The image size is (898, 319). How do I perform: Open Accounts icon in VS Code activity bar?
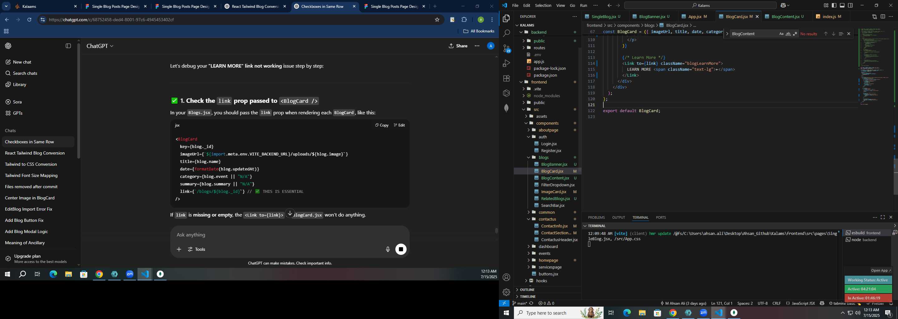coord(506,277)
